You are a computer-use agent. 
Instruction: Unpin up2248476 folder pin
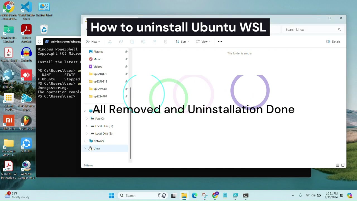(126, 74)
